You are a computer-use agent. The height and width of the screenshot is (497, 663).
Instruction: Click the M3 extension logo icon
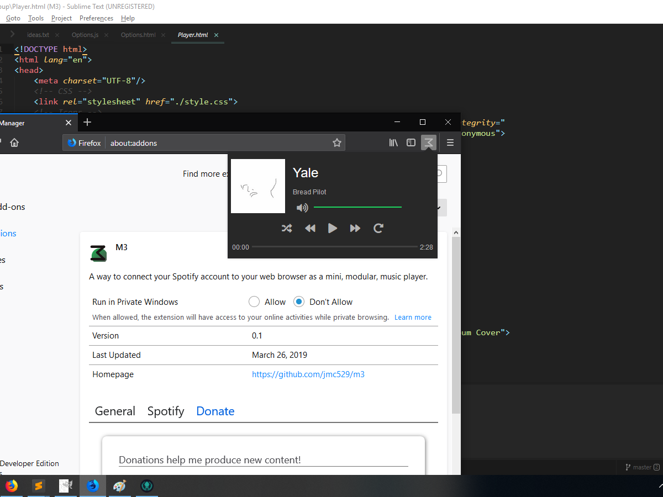click(98, 253)
